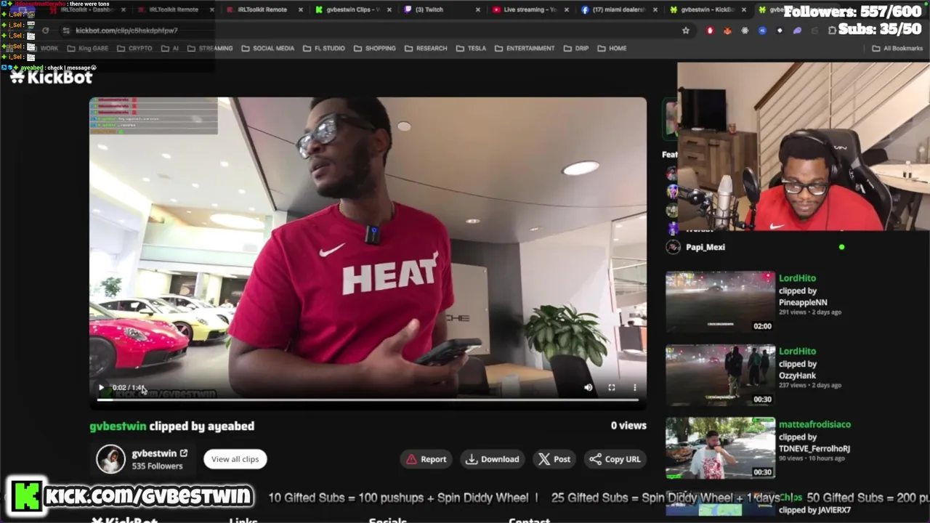The image size is (930, 523).
Task: Open LordHito channel link above PineappleNN
Action: (797, 278)
